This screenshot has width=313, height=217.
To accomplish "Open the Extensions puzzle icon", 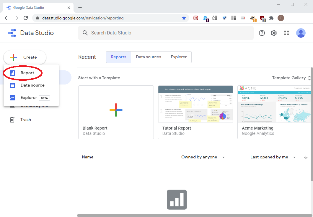I will pyautogui.click(x=271, y=18).
